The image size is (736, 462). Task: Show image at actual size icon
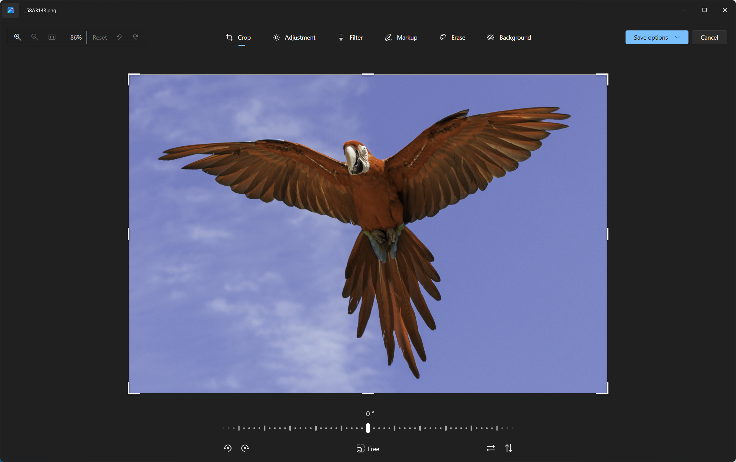pyautogui.click(x=52, y=37)
